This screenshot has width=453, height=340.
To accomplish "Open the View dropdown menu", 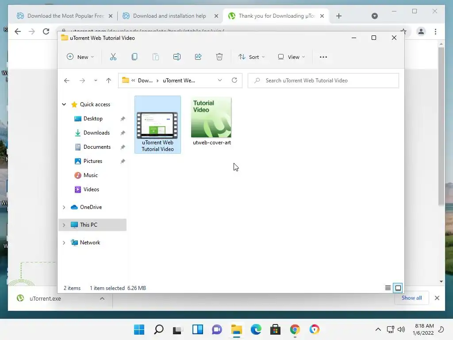I will (x=291, y=57).
